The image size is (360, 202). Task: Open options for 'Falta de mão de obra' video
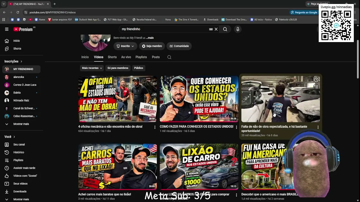point(318,127)
